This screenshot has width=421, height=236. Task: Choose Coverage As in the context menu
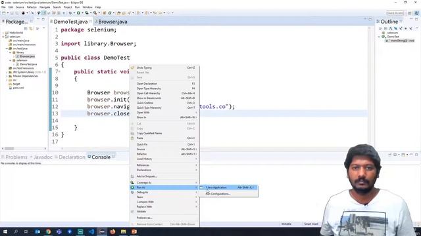click(x=164, y=183)
